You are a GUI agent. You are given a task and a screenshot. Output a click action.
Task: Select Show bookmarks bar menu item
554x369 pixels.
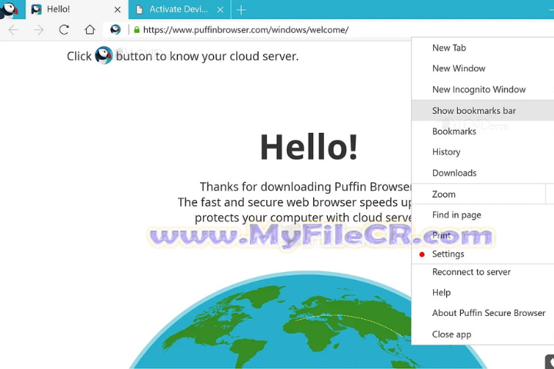[482, 111]
